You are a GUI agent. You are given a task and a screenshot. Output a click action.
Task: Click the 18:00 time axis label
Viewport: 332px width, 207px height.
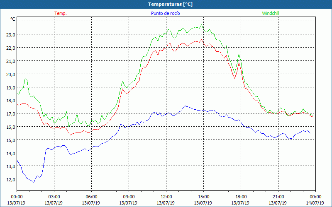click(x=241, y=197)
